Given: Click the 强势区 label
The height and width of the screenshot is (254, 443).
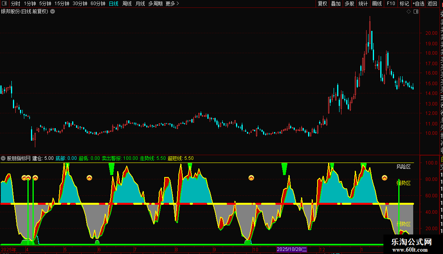Looking at the screenshot, I should (403, 183).
